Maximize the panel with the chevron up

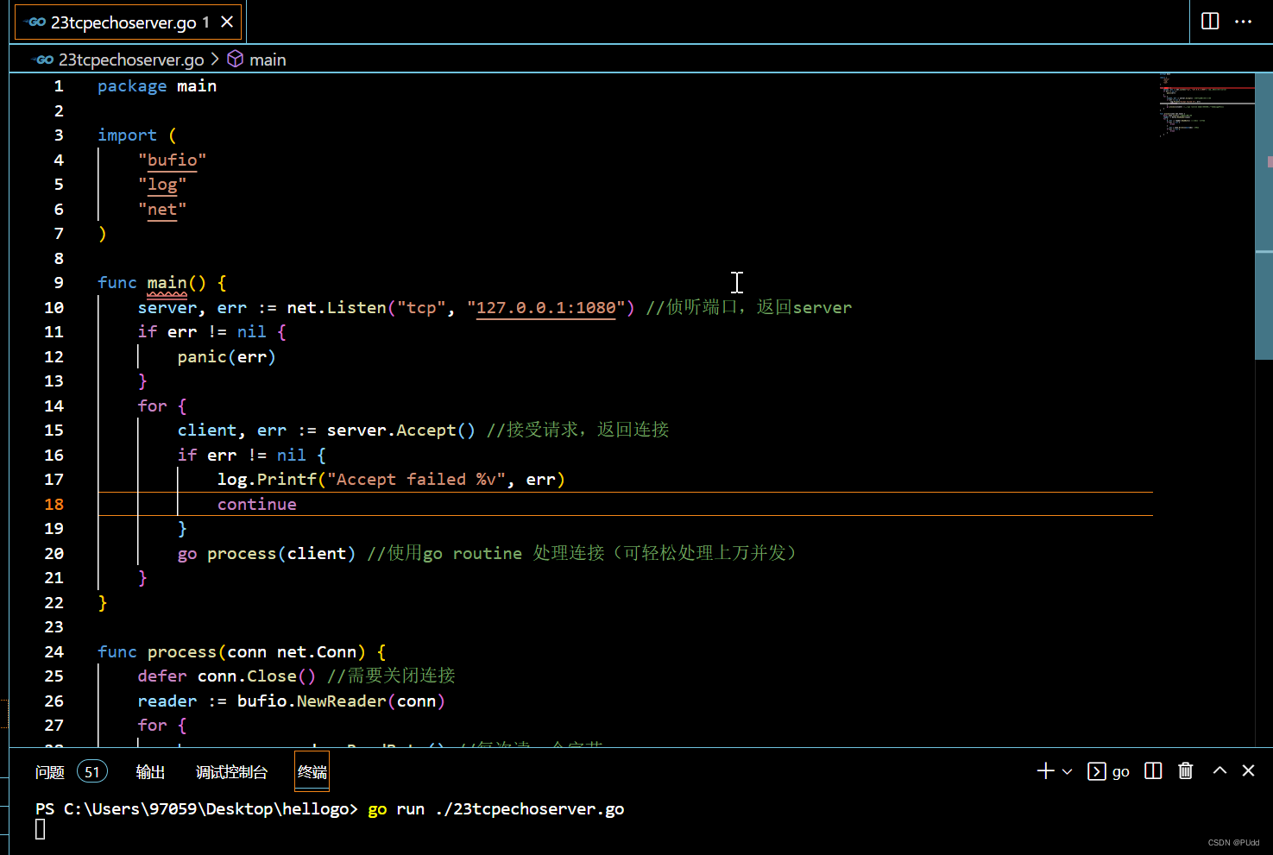pyautogui.click(x=1219, y=770)
